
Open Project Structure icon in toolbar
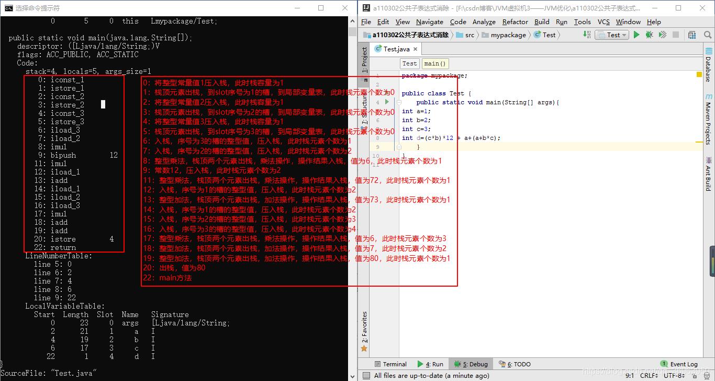(x=692, y=35)
